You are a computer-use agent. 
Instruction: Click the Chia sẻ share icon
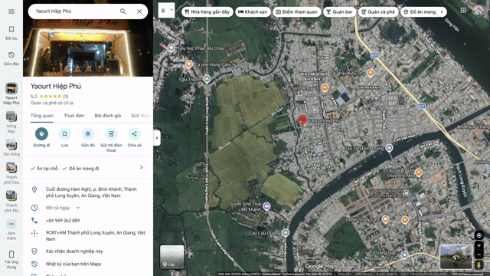click(135, 134)
